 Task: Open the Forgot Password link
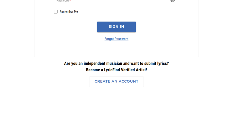(116, 39)
